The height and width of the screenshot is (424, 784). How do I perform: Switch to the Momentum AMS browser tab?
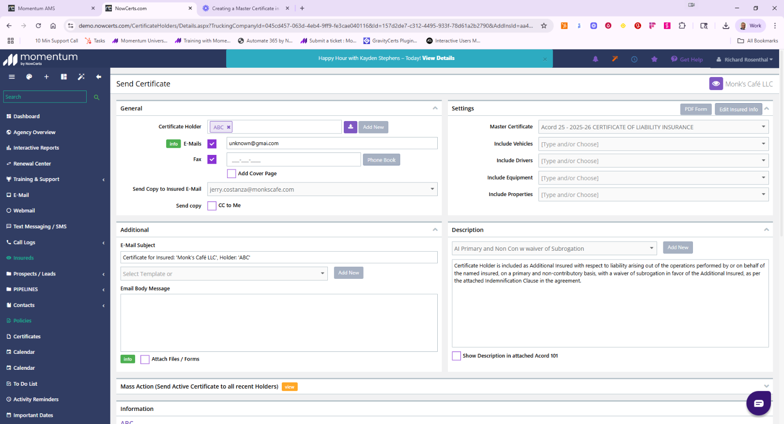point(50,8)
